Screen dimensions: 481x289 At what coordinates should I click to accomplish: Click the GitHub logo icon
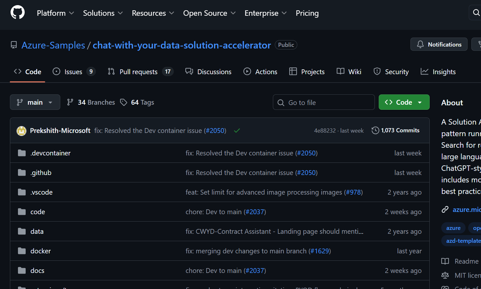(x=18, y=13)
